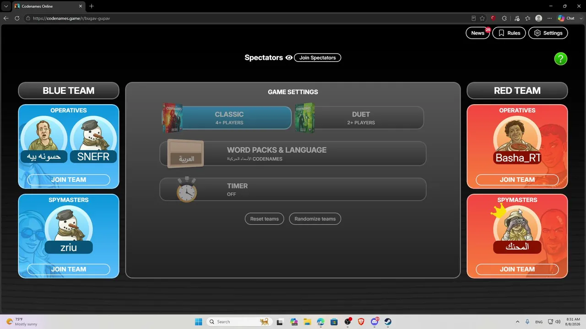The width and height of the screenshot is (586, 329).
Task: Open File Explorer from the taskbar
Action: click(307, 322)
